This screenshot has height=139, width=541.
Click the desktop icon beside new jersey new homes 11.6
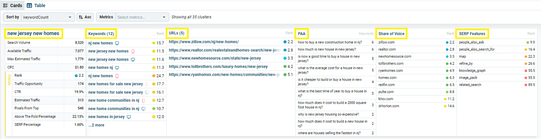point(133,60)
